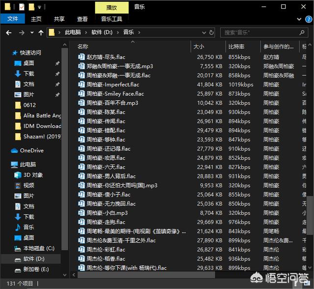Click the 28,883 KB size cell

click(209, 176)
